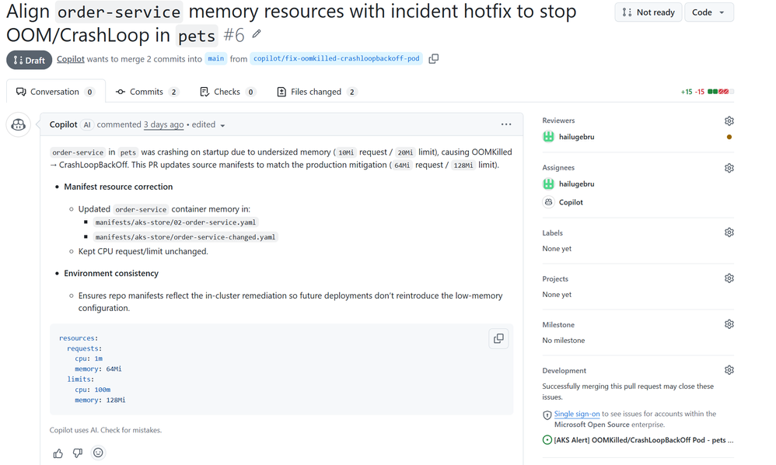Click the 'manifests/aks-store/02-order-service.yaml' path

click(x=176, y=222)
